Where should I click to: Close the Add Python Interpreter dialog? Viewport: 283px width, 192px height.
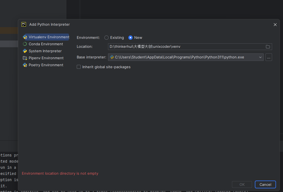275,25
